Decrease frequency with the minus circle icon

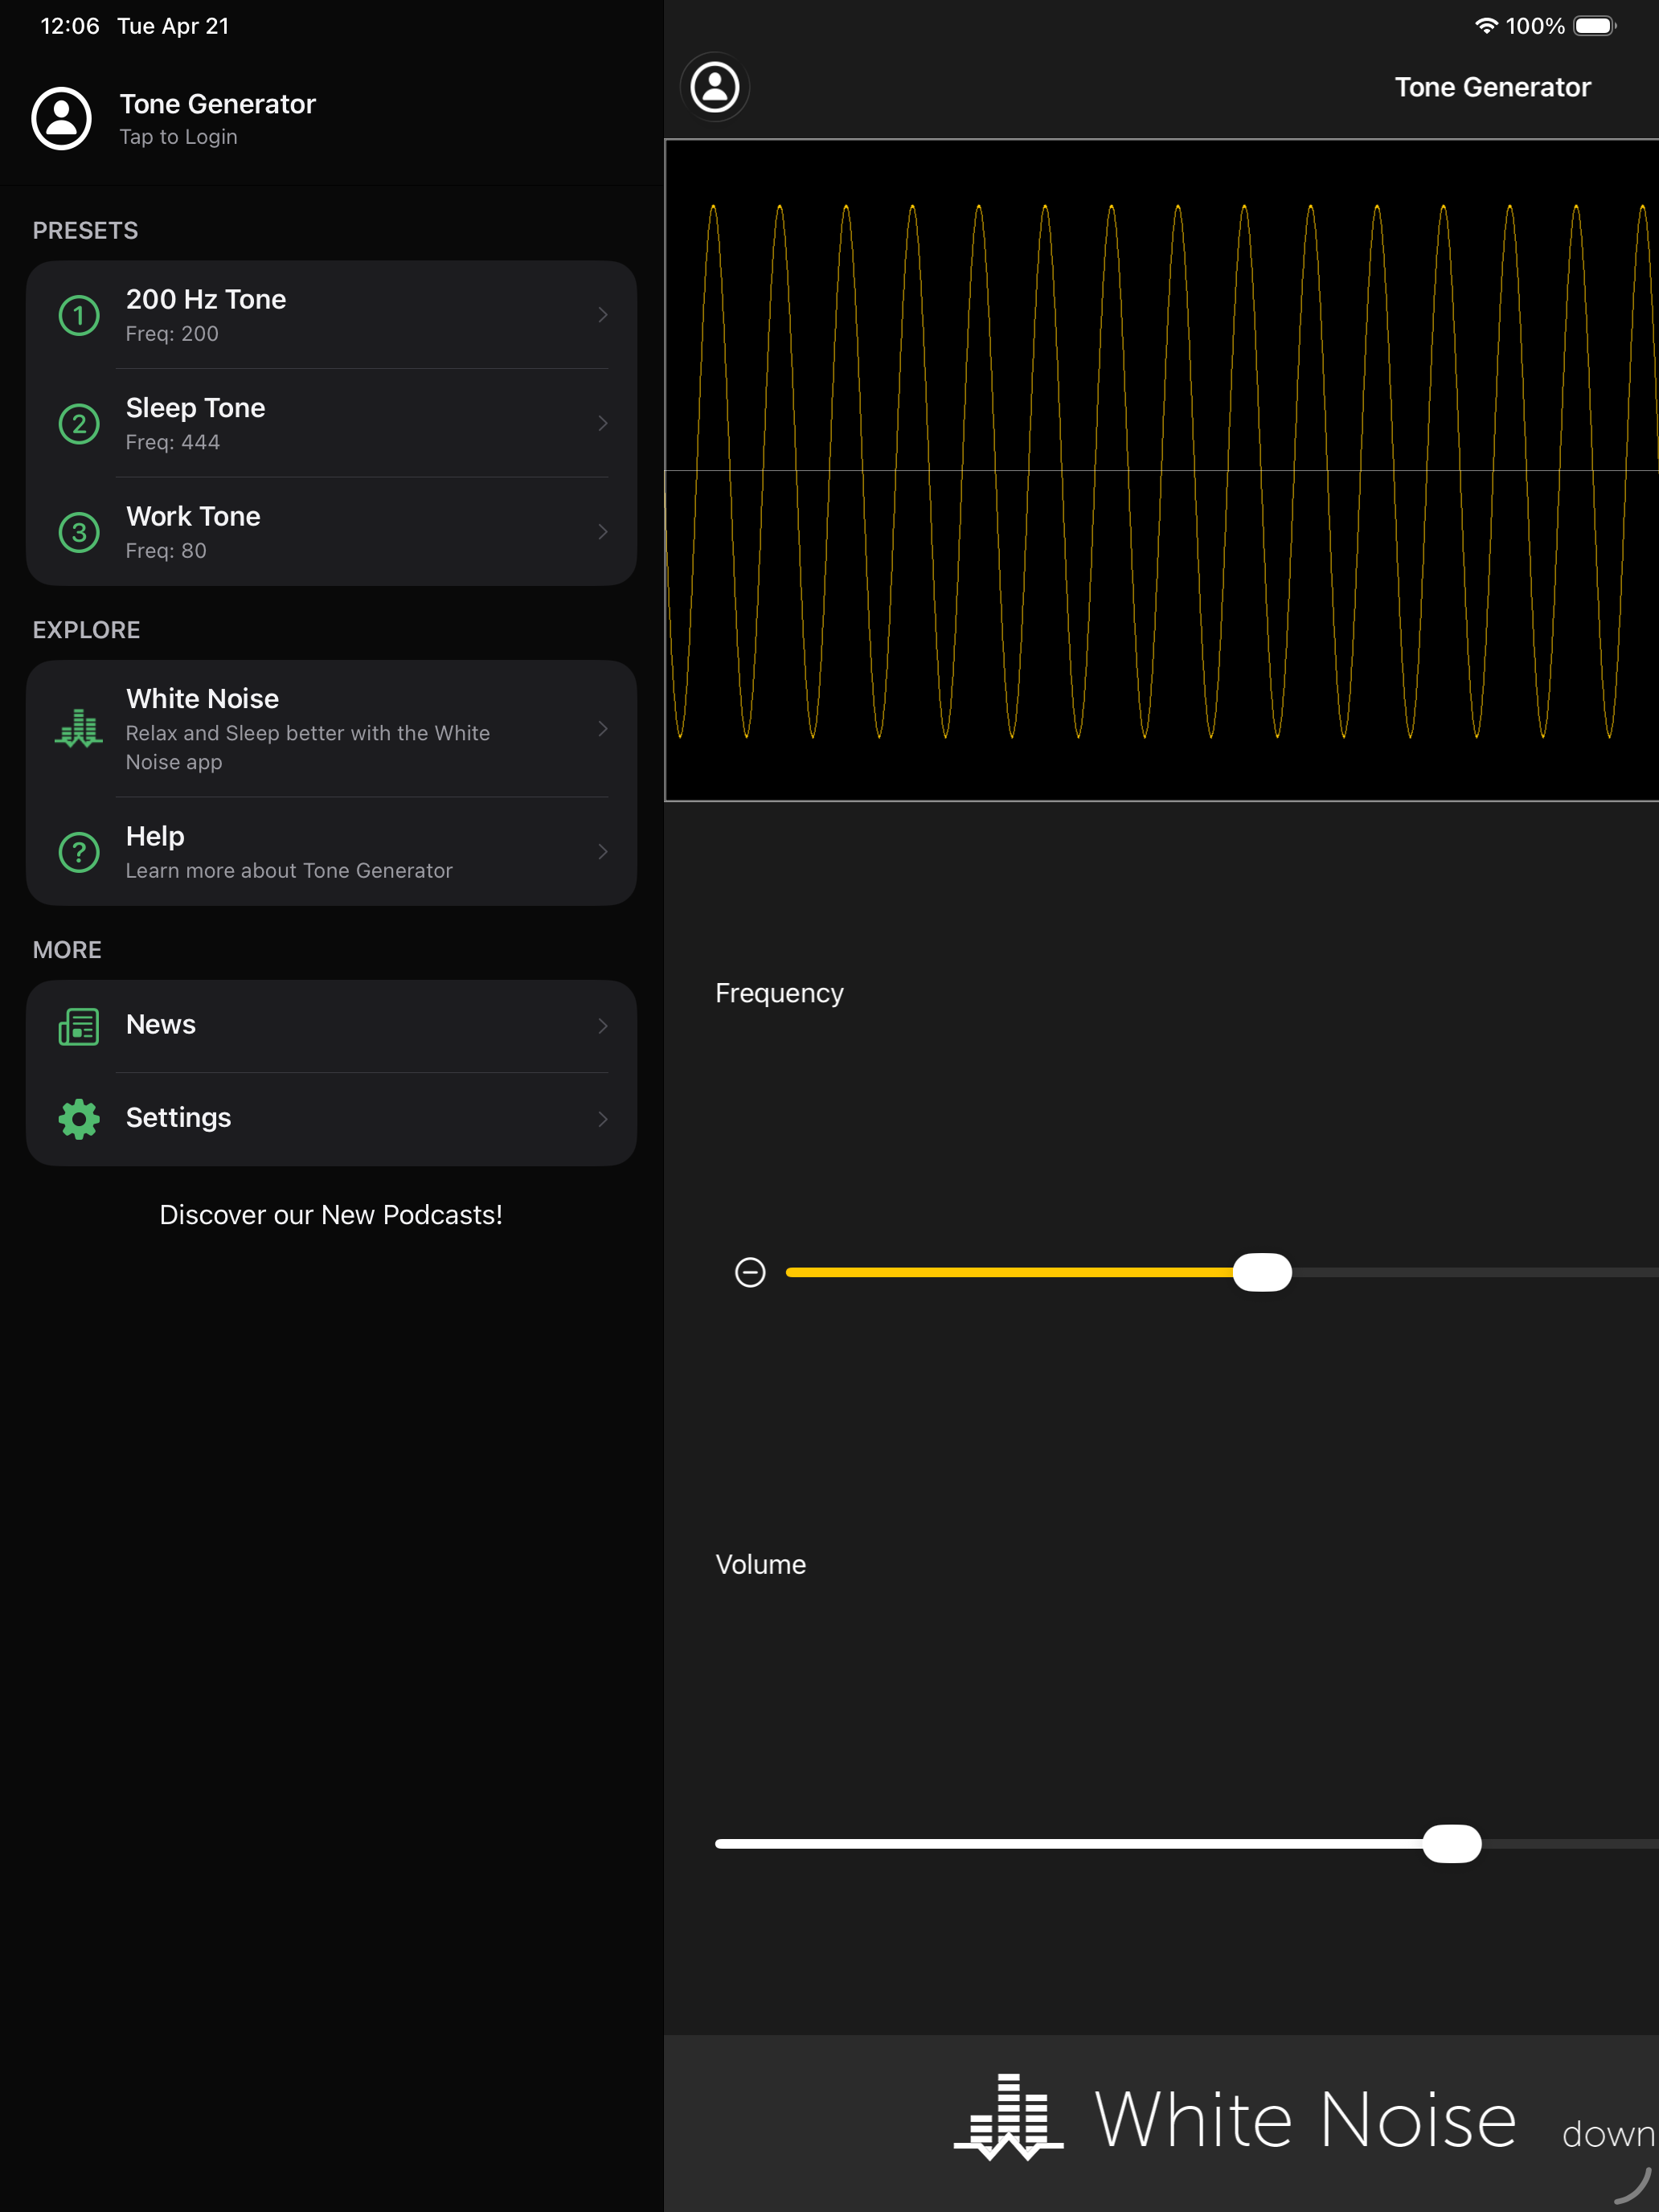click(x=750, y=1272)
